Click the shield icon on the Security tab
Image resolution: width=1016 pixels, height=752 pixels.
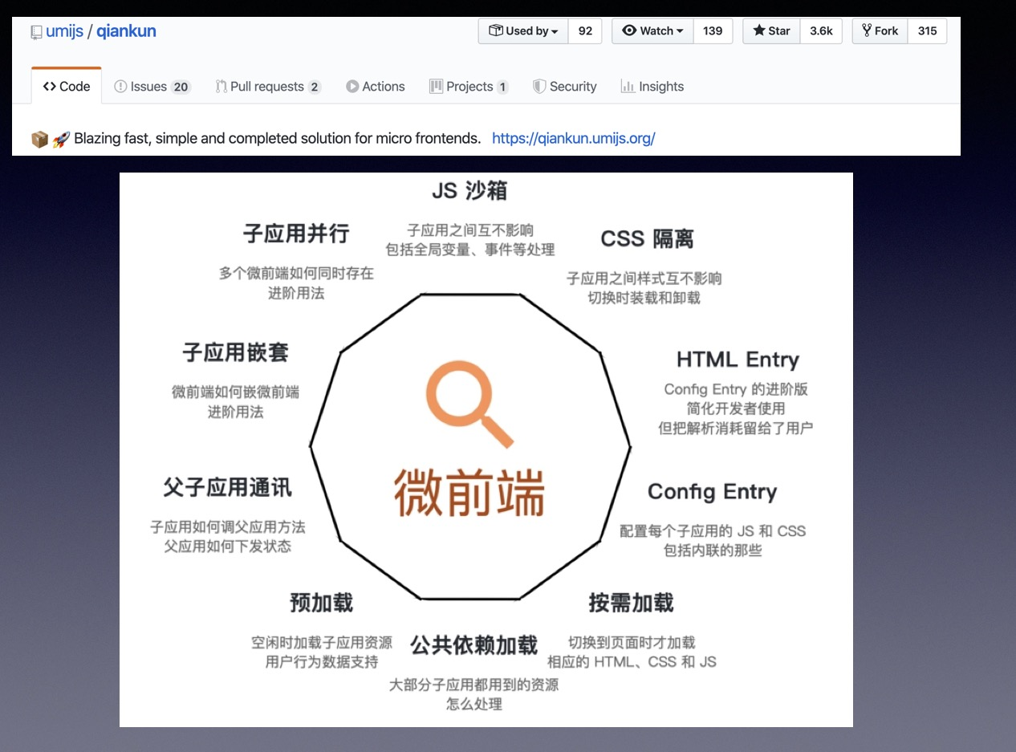tap(538, 86)
